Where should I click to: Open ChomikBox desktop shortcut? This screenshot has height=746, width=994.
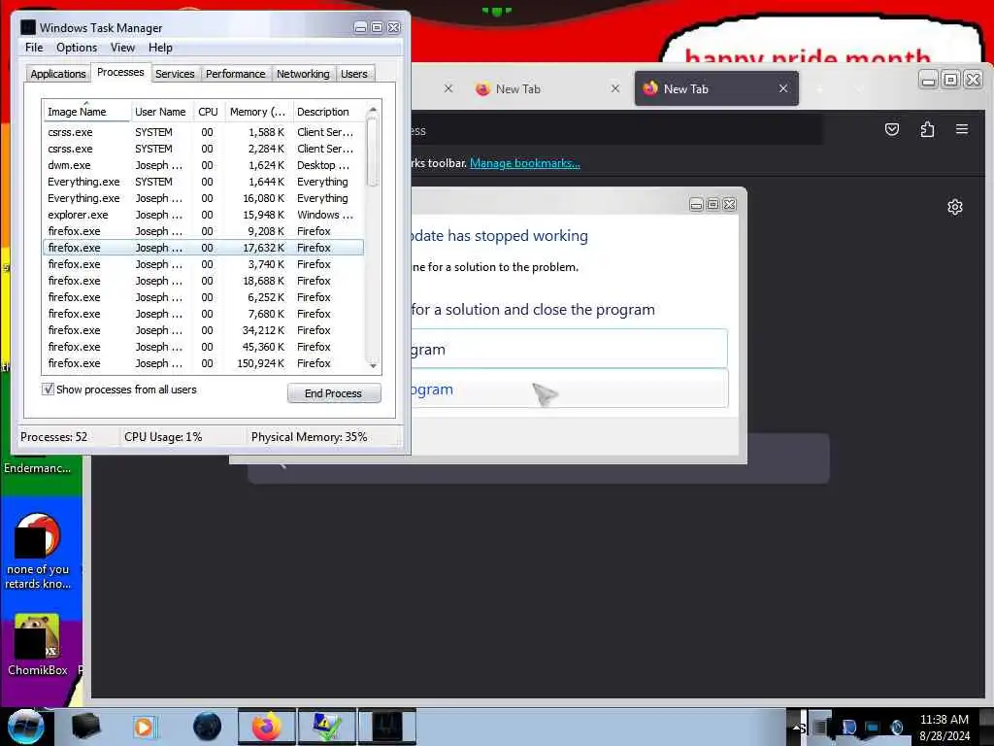point(38,645)
